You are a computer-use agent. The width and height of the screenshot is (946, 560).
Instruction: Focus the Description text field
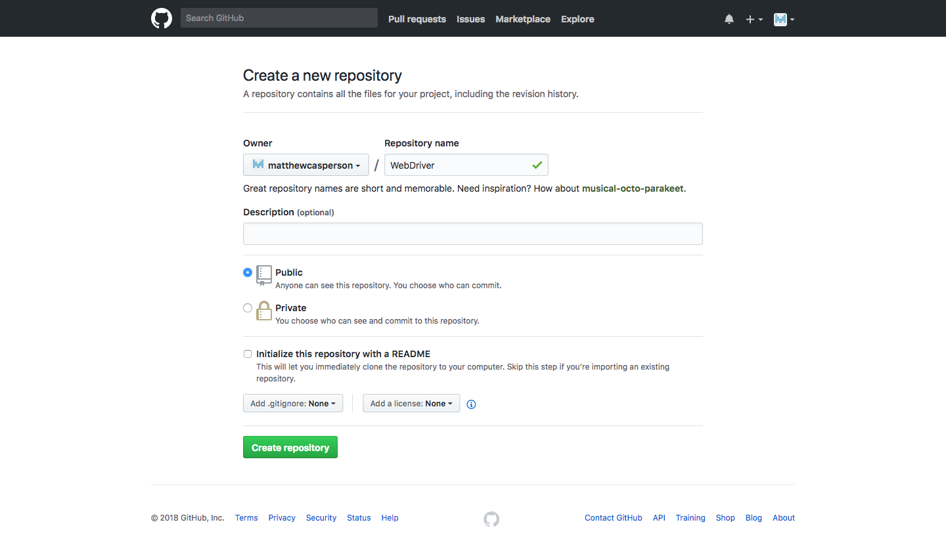click(x=473, y=234)
